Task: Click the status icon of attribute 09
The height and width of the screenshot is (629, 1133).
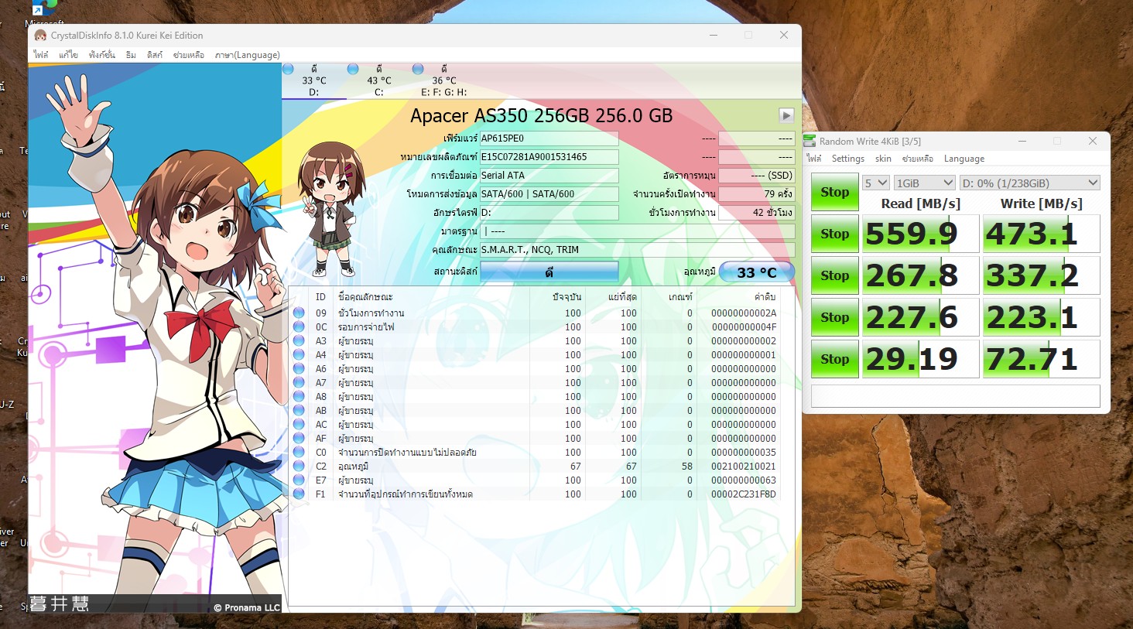Action: (x=299, y=313)
